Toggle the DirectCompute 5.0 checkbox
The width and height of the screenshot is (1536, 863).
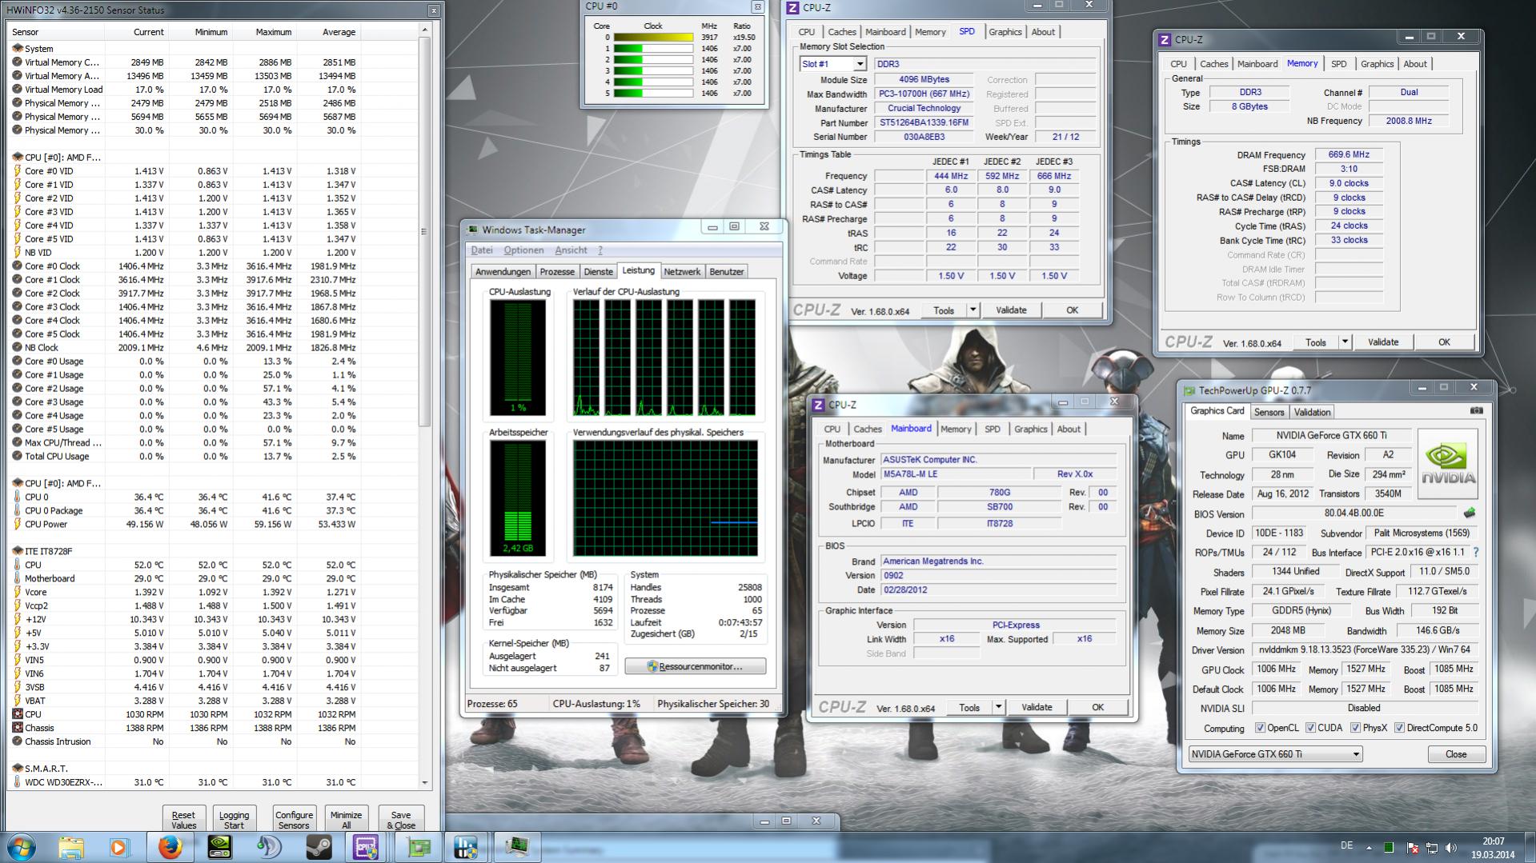(1399, 728)
